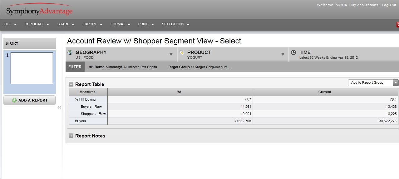Screen dimensions: 399x179
Task: Open the EXPORT menu
Action: (92, 24)
